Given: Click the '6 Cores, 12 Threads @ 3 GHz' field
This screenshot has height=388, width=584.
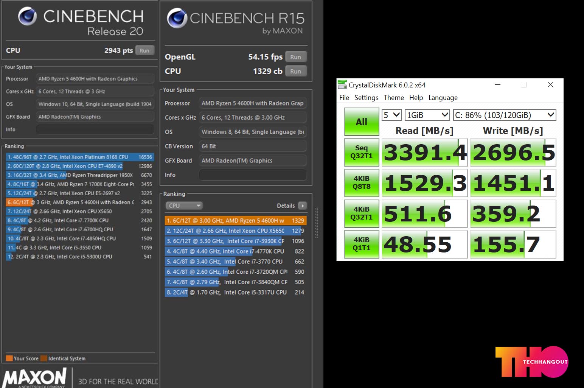Looking at the screenshot, I should (x=95, y=91).
